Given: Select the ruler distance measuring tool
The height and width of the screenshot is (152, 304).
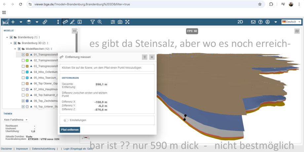Looking at the screenshot, I should click(x=65, y=22).
